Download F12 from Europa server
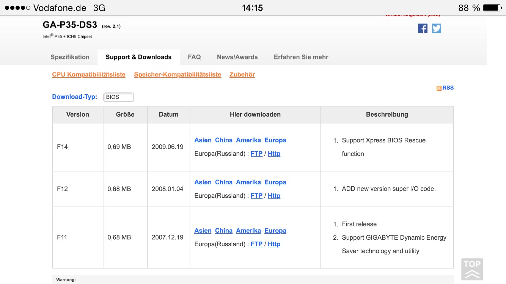 pyautogui.click(x=275, y=182)
